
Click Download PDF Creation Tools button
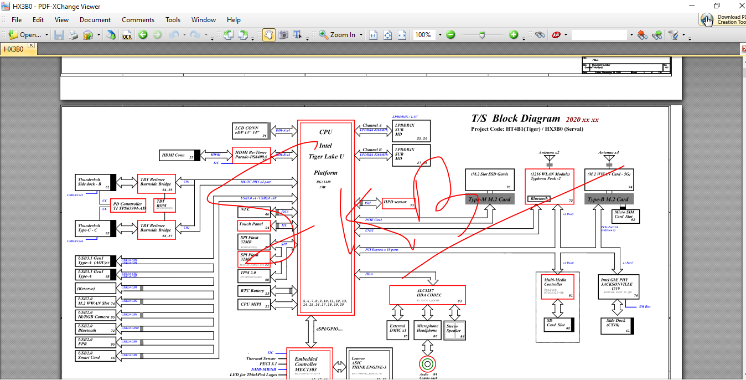click(x=723, y=19)
